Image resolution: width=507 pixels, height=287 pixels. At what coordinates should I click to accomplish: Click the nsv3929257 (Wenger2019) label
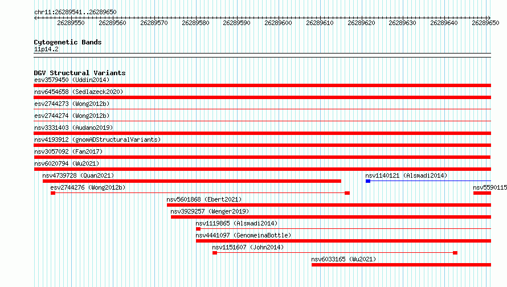click(210, 211)
